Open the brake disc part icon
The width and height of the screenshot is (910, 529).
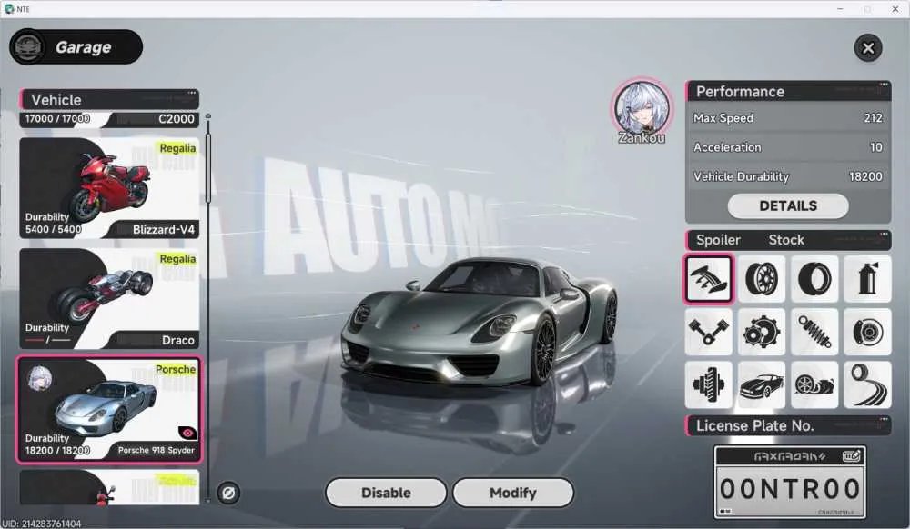point(867,332)
